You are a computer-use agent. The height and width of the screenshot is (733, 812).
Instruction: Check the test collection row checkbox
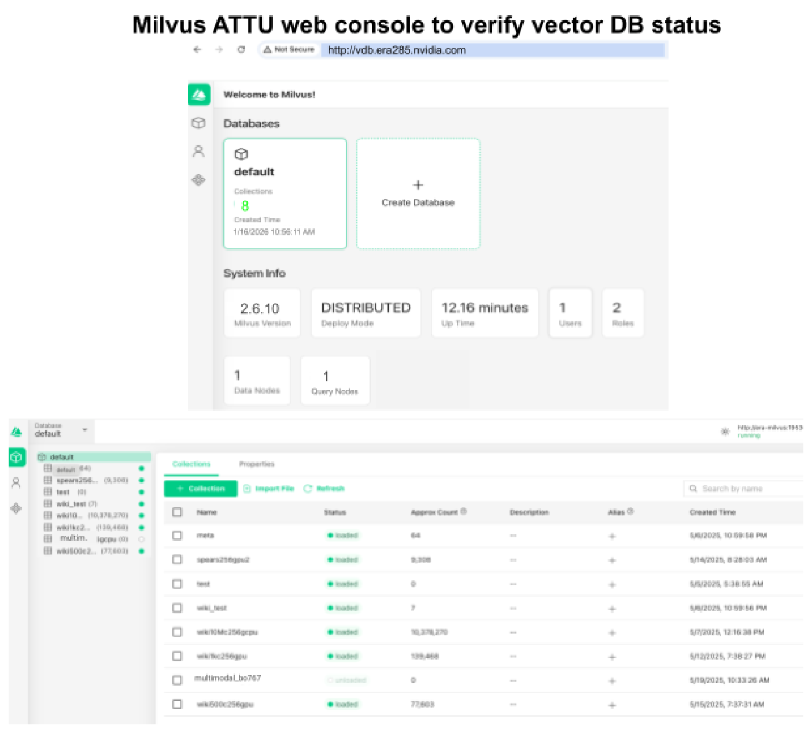pyautogui.click(x=177, y=584)
